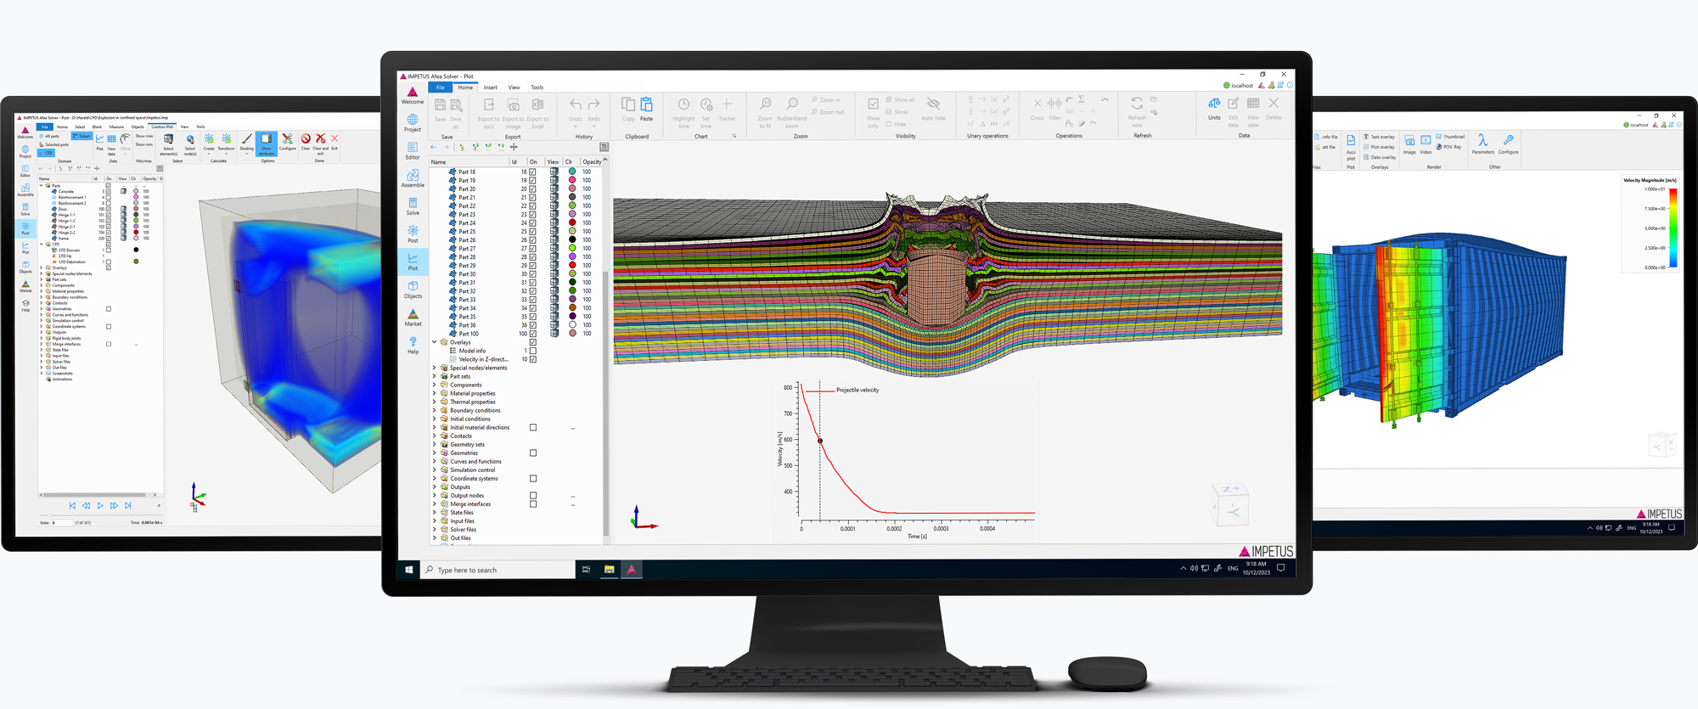The width and height of the screenshot is (1698, 709).
Task: Expand Curves and functions node
Action: tap(435, 461)
